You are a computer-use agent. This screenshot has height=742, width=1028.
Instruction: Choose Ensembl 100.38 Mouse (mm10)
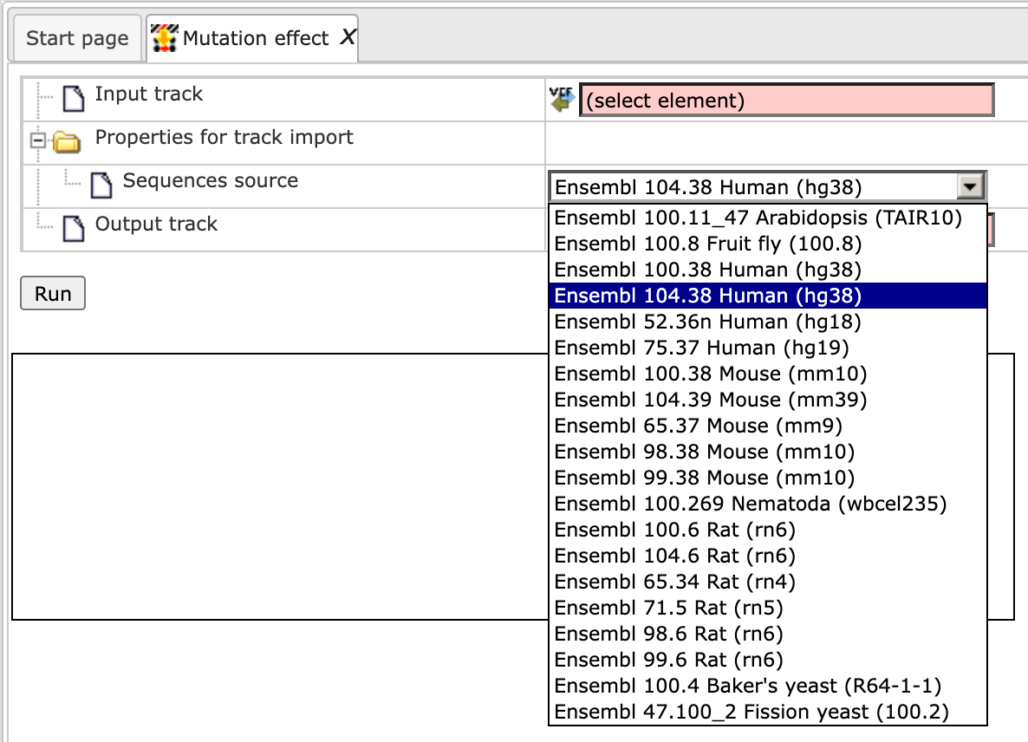(767, 374)
